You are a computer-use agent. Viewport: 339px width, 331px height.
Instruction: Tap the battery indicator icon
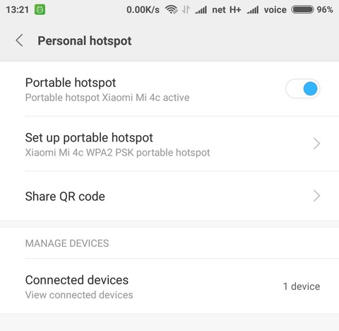tap(302, 10)
